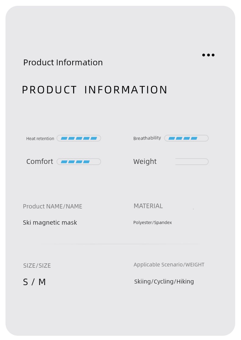Screen dimensions: 241x340
Task: Select the Product Information heading
Action: [x=63, y=63]
